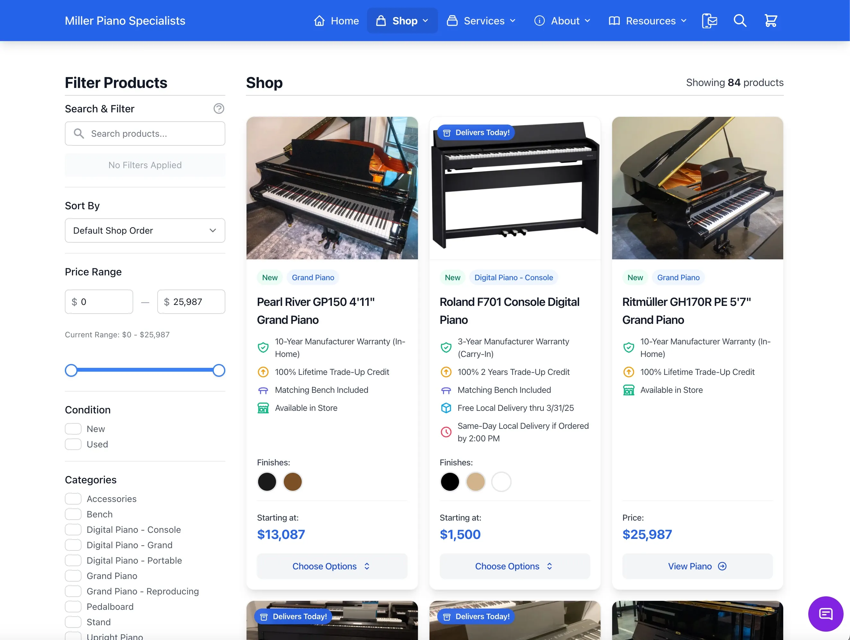The height and width of the screenshot is (640, 850).
Task: Open the About nav item
Action: [562, 21]
